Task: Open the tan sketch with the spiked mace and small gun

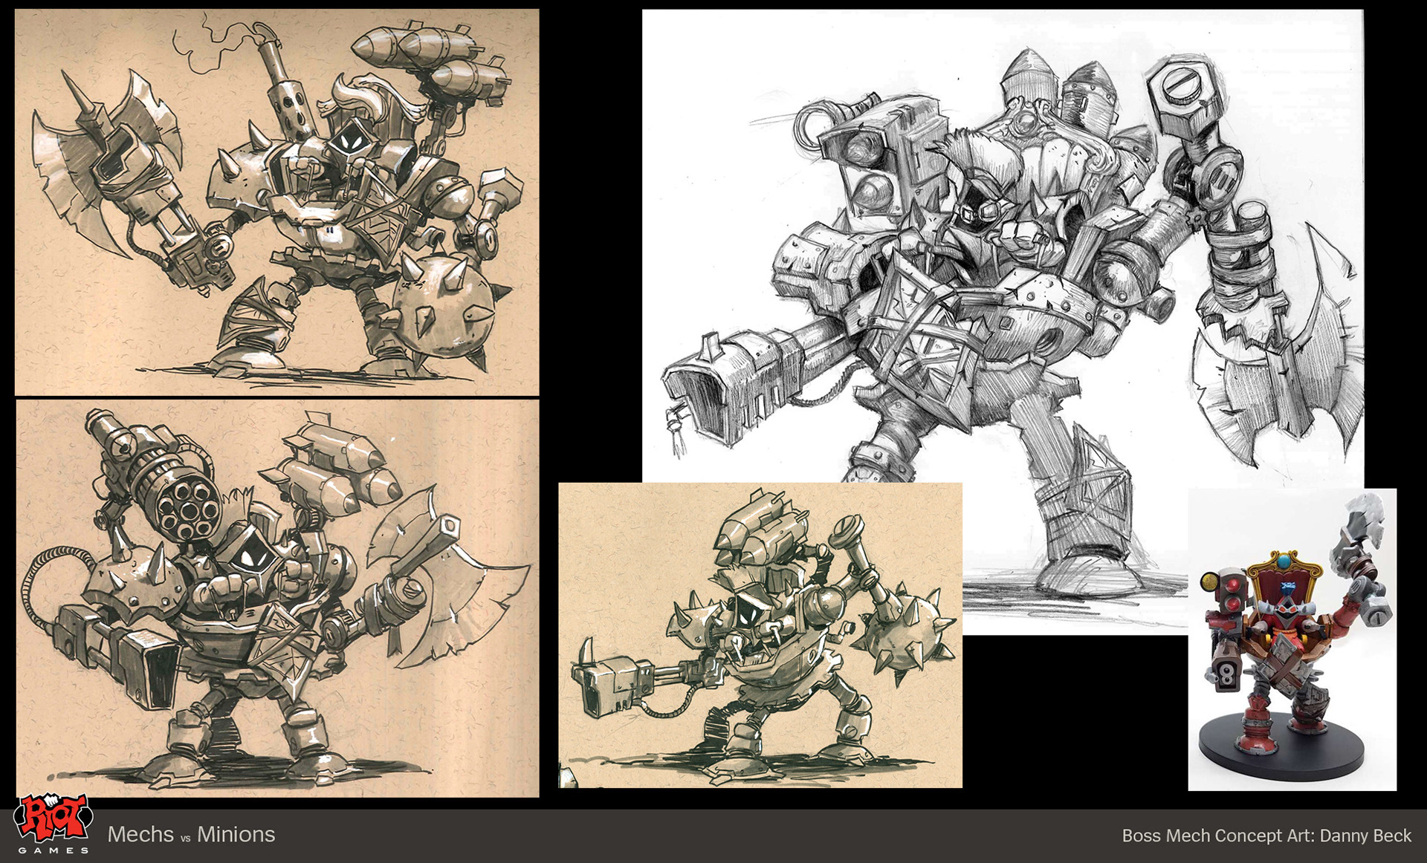Action: pyautogui.click(x=760, y=635)
